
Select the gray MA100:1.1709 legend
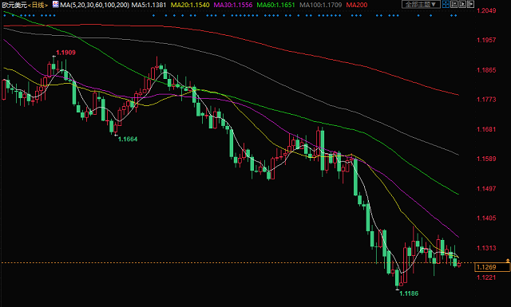click(x=321, y=5)
